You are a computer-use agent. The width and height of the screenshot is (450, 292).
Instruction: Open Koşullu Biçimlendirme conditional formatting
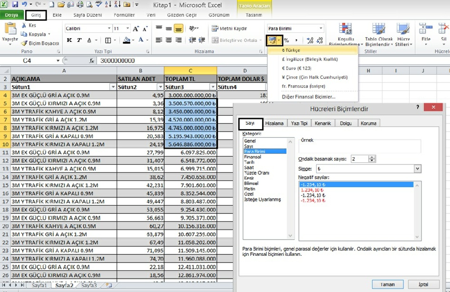coord(345,34)
